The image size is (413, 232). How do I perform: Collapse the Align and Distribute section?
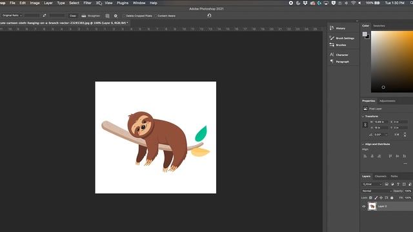(x=363, y=144)
